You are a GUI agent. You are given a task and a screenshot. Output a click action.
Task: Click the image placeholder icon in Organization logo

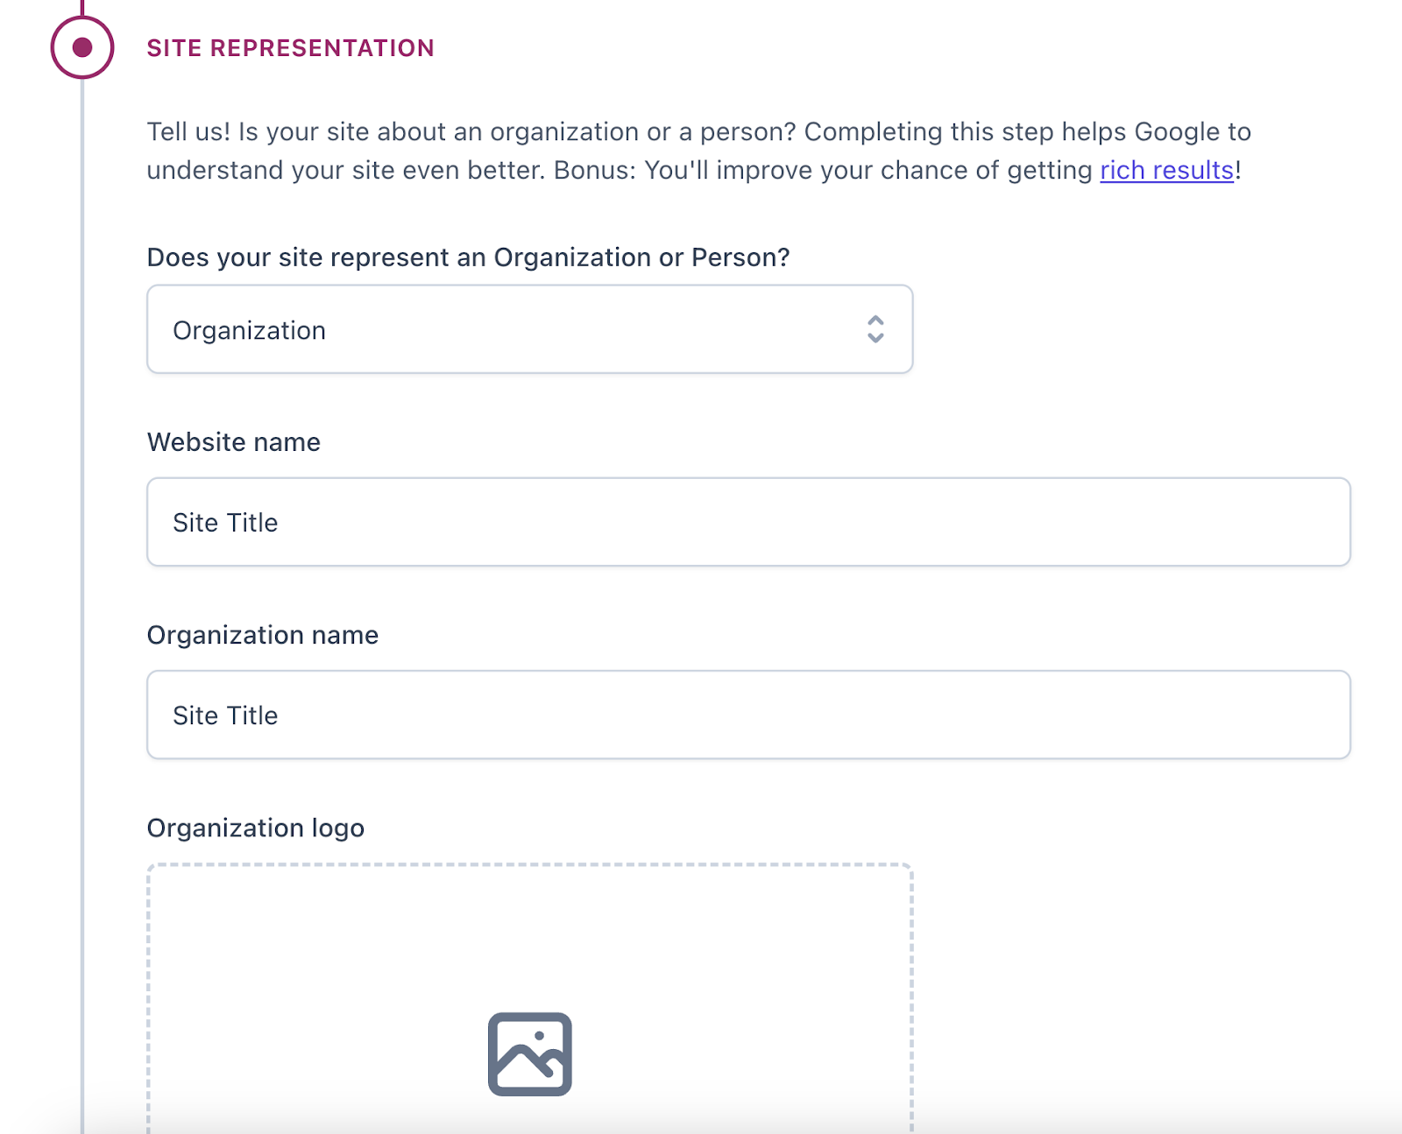(x=529, y=1053)
